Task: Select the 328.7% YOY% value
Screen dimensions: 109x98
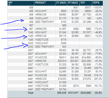Action: [98, 68]
